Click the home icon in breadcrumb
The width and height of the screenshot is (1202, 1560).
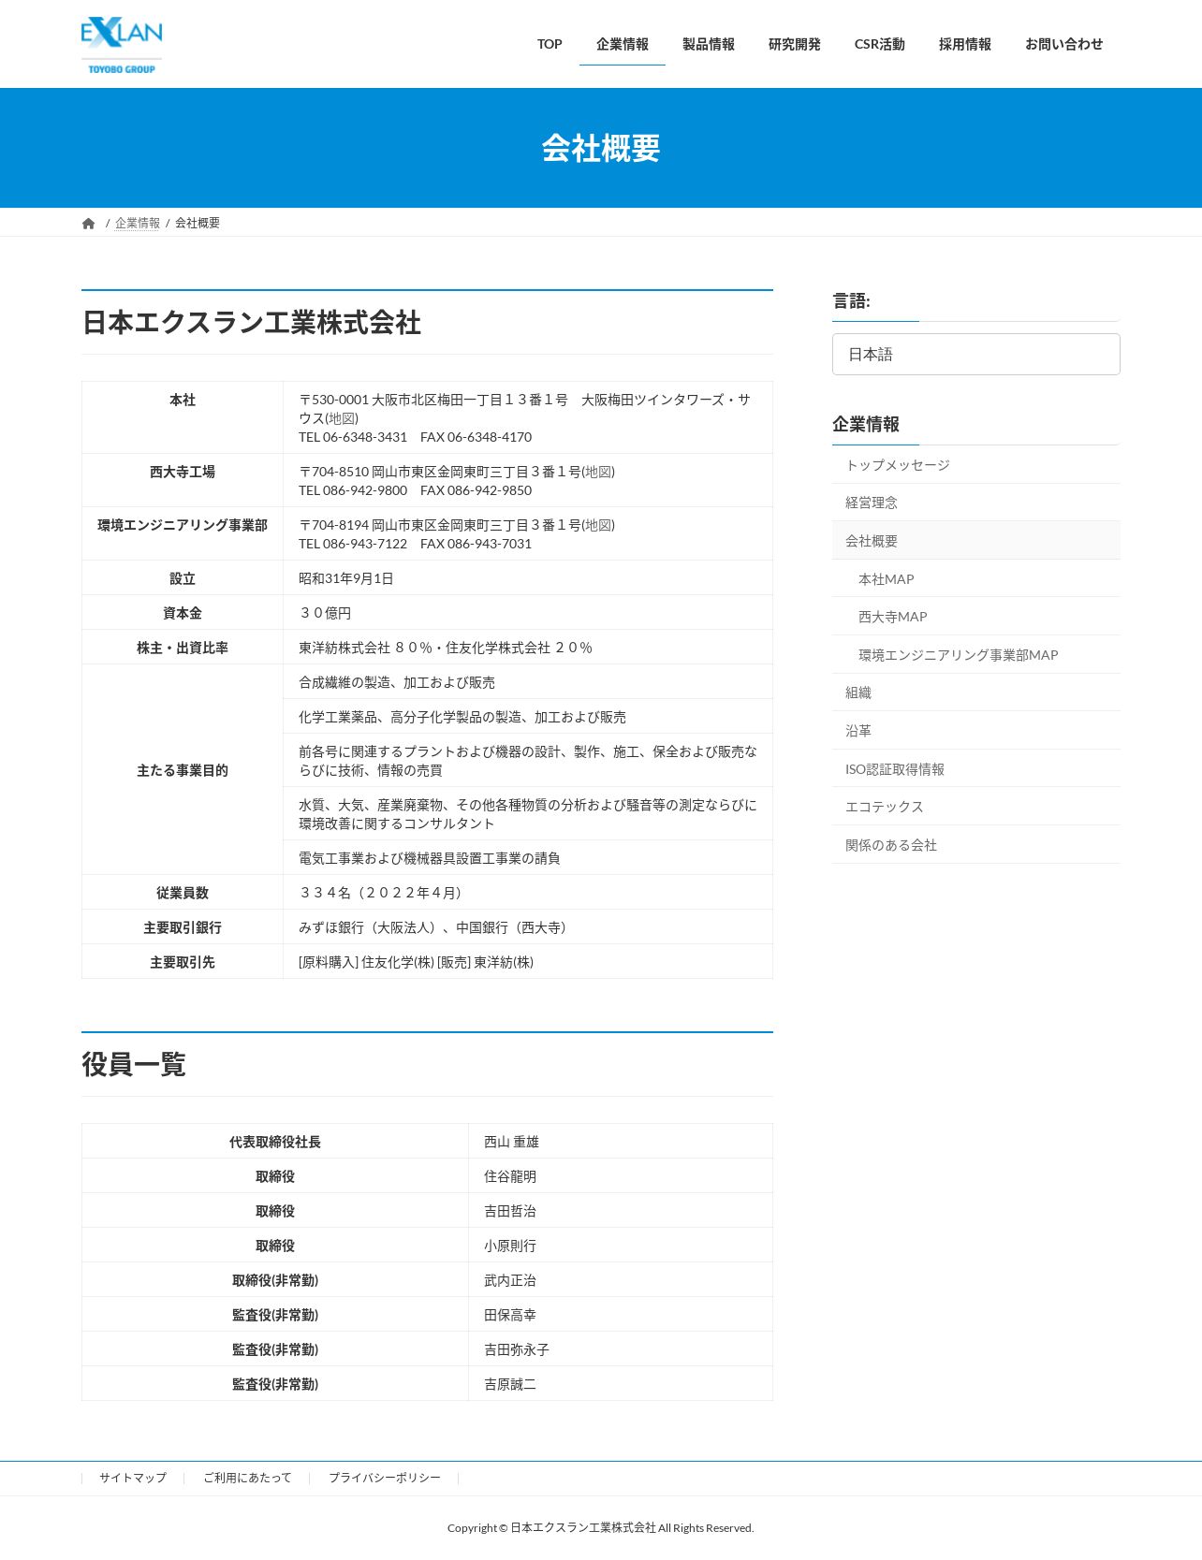click(x=89, y=224)
